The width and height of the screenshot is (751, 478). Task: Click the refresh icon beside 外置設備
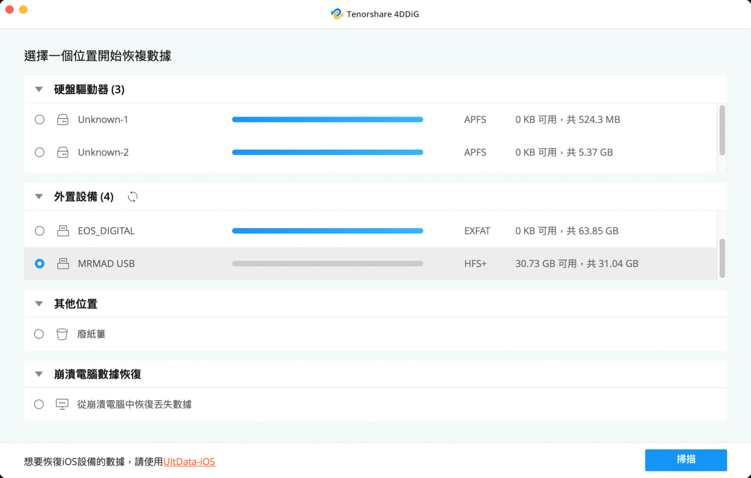133,197
